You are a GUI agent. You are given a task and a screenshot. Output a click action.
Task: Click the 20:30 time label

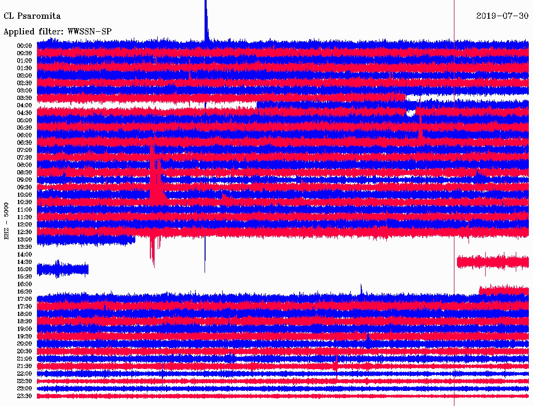point(24,351)
